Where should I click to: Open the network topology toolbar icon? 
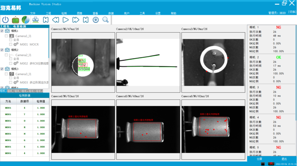(35, 20)
